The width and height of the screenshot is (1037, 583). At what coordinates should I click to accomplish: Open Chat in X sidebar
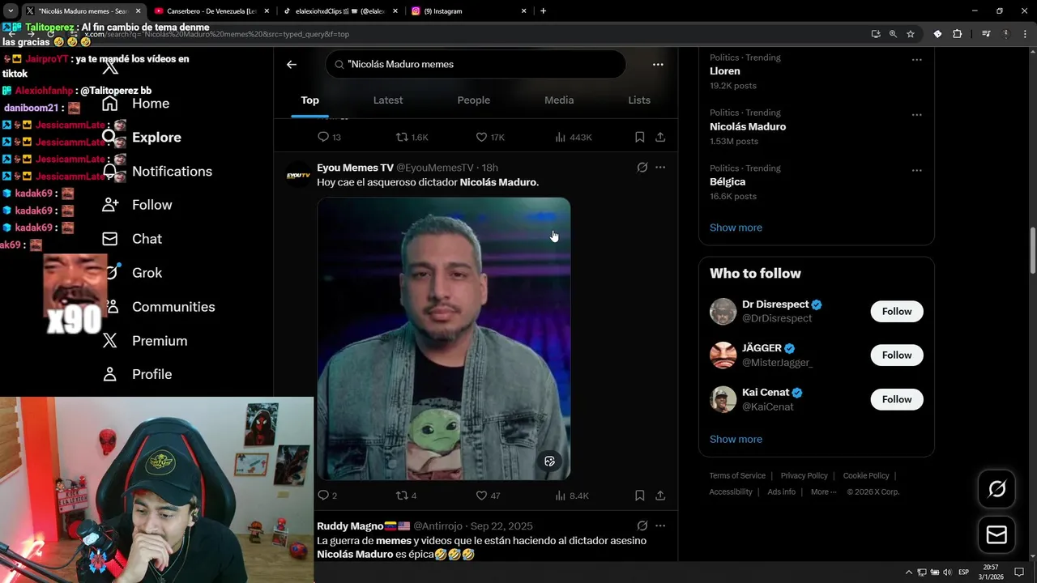(132, 239)
